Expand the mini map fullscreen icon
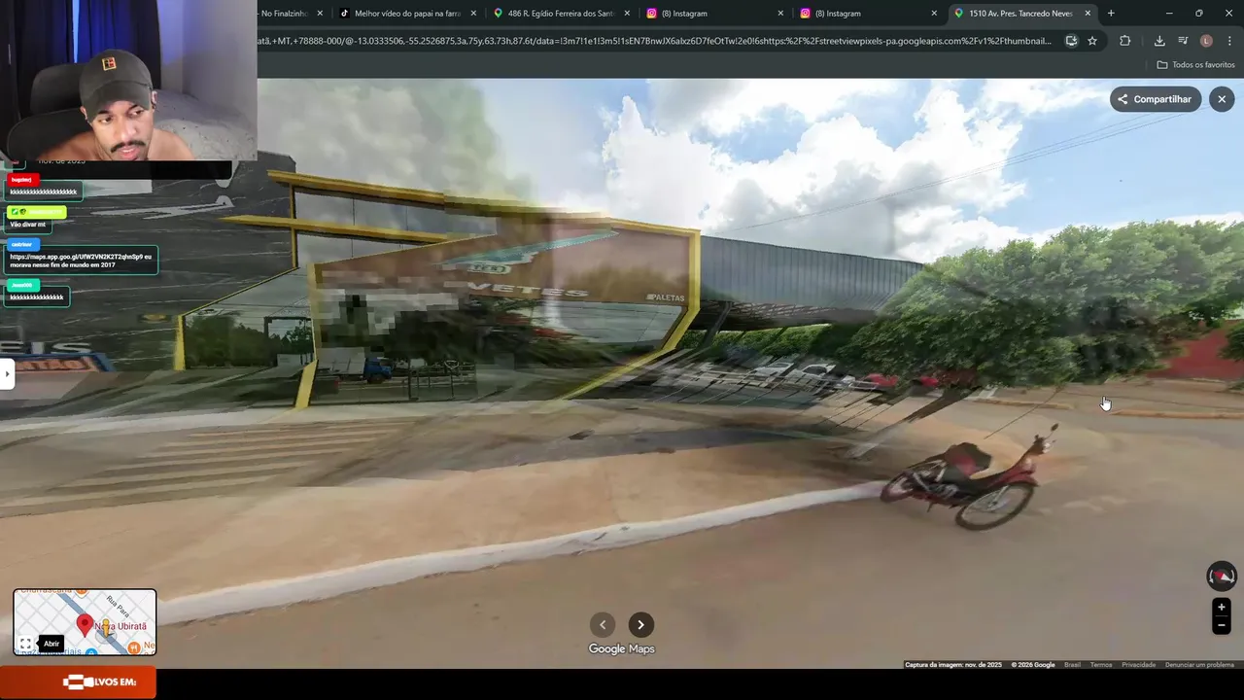 point(26,644)
